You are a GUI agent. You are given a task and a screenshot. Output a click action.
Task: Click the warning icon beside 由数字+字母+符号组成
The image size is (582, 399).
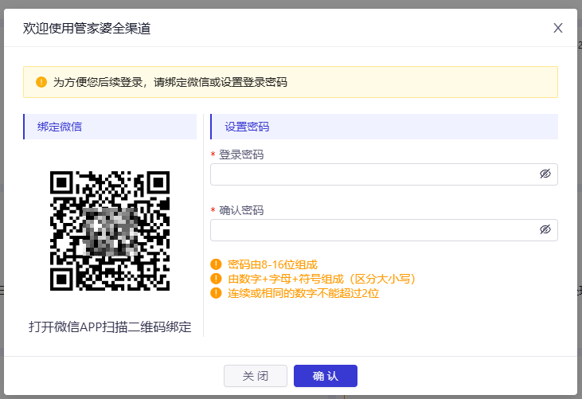click(x=216, y=279)
